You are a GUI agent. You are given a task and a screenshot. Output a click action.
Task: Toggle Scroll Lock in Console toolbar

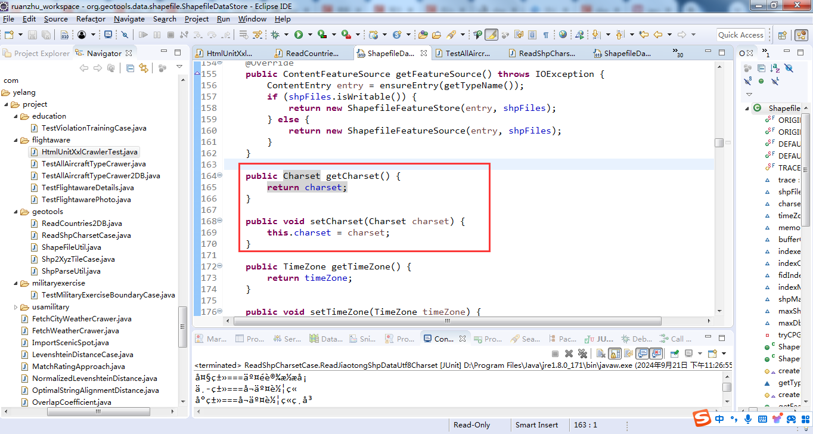(615, 354)
